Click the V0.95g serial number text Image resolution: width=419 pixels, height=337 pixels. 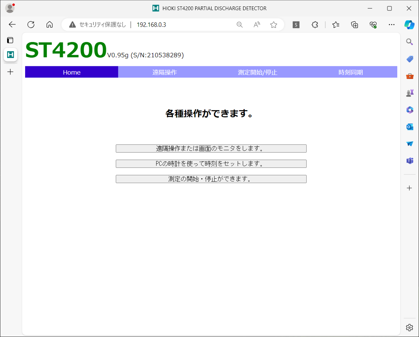(145, 55)
